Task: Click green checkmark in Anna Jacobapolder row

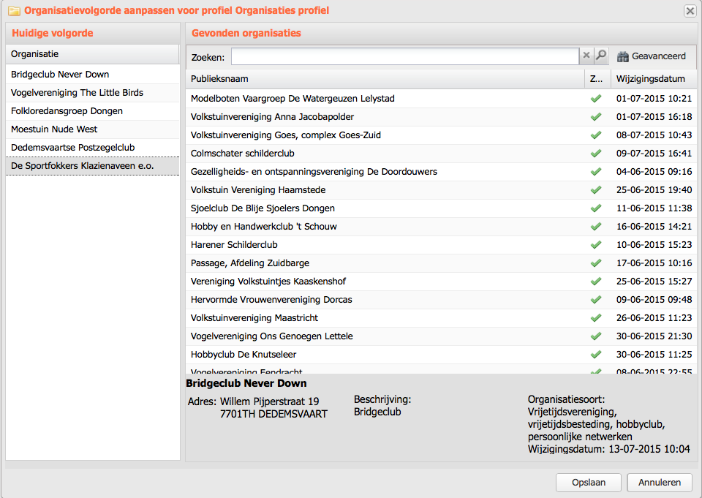Action: (596, 117)
